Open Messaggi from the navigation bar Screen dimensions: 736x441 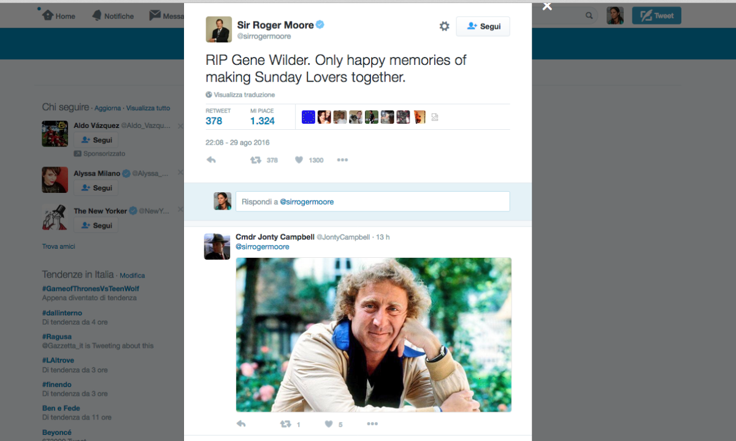[x=166, y=15]
